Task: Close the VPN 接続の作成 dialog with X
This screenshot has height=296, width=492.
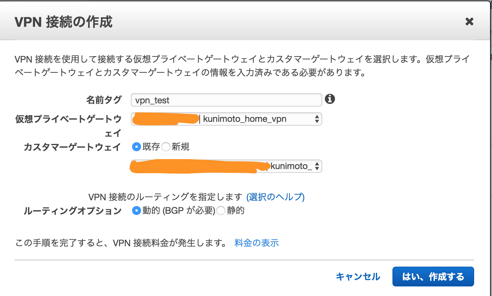Action: 469,22
